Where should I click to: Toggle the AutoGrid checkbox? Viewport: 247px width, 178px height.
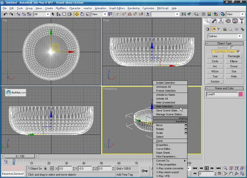[232, 47]
